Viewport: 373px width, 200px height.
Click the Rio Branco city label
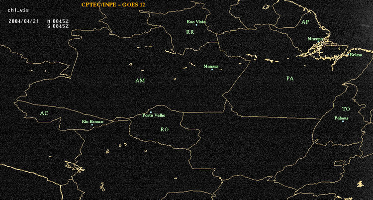[93, 122]
